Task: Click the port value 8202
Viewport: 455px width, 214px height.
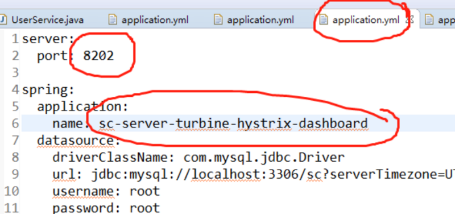Action: (x=98, y=55)
